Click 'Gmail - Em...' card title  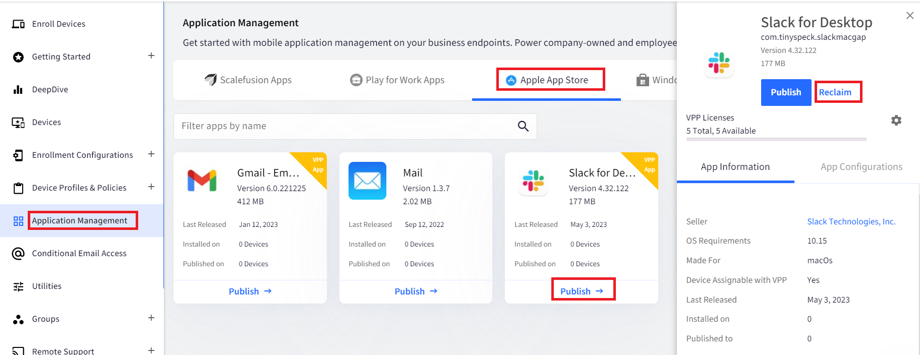(x=268, y=173)
